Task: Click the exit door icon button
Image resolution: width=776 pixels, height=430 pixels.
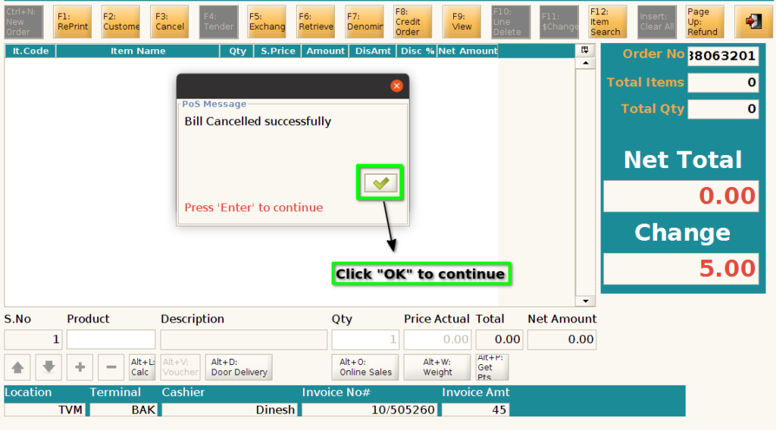Action: (x=753, y=22)
